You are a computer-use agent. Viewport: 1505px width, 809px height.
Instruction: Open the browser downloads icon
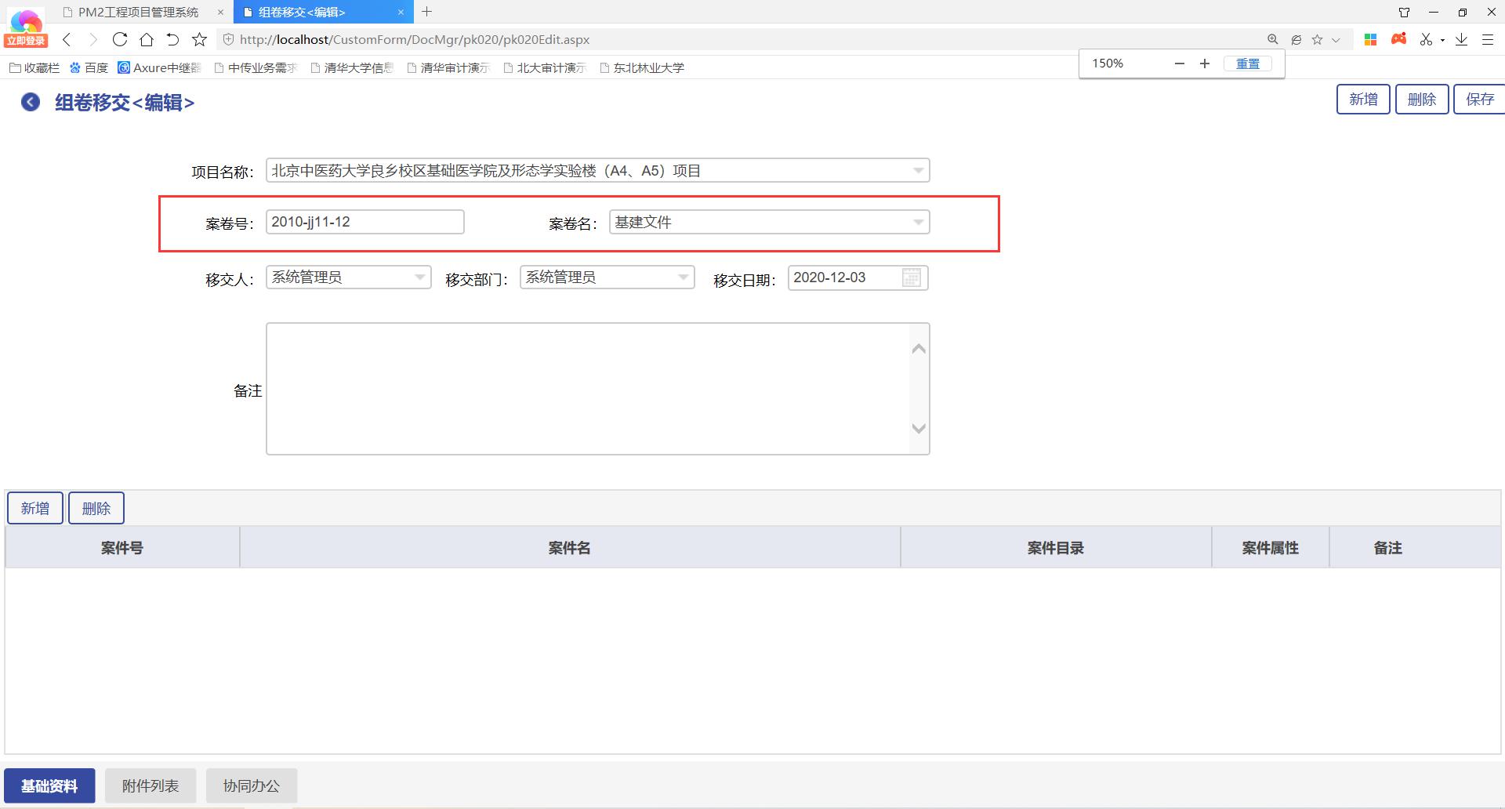tap(1461, 39)
